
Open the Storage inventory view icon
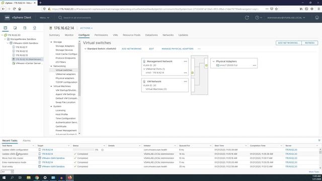[25, 28]
